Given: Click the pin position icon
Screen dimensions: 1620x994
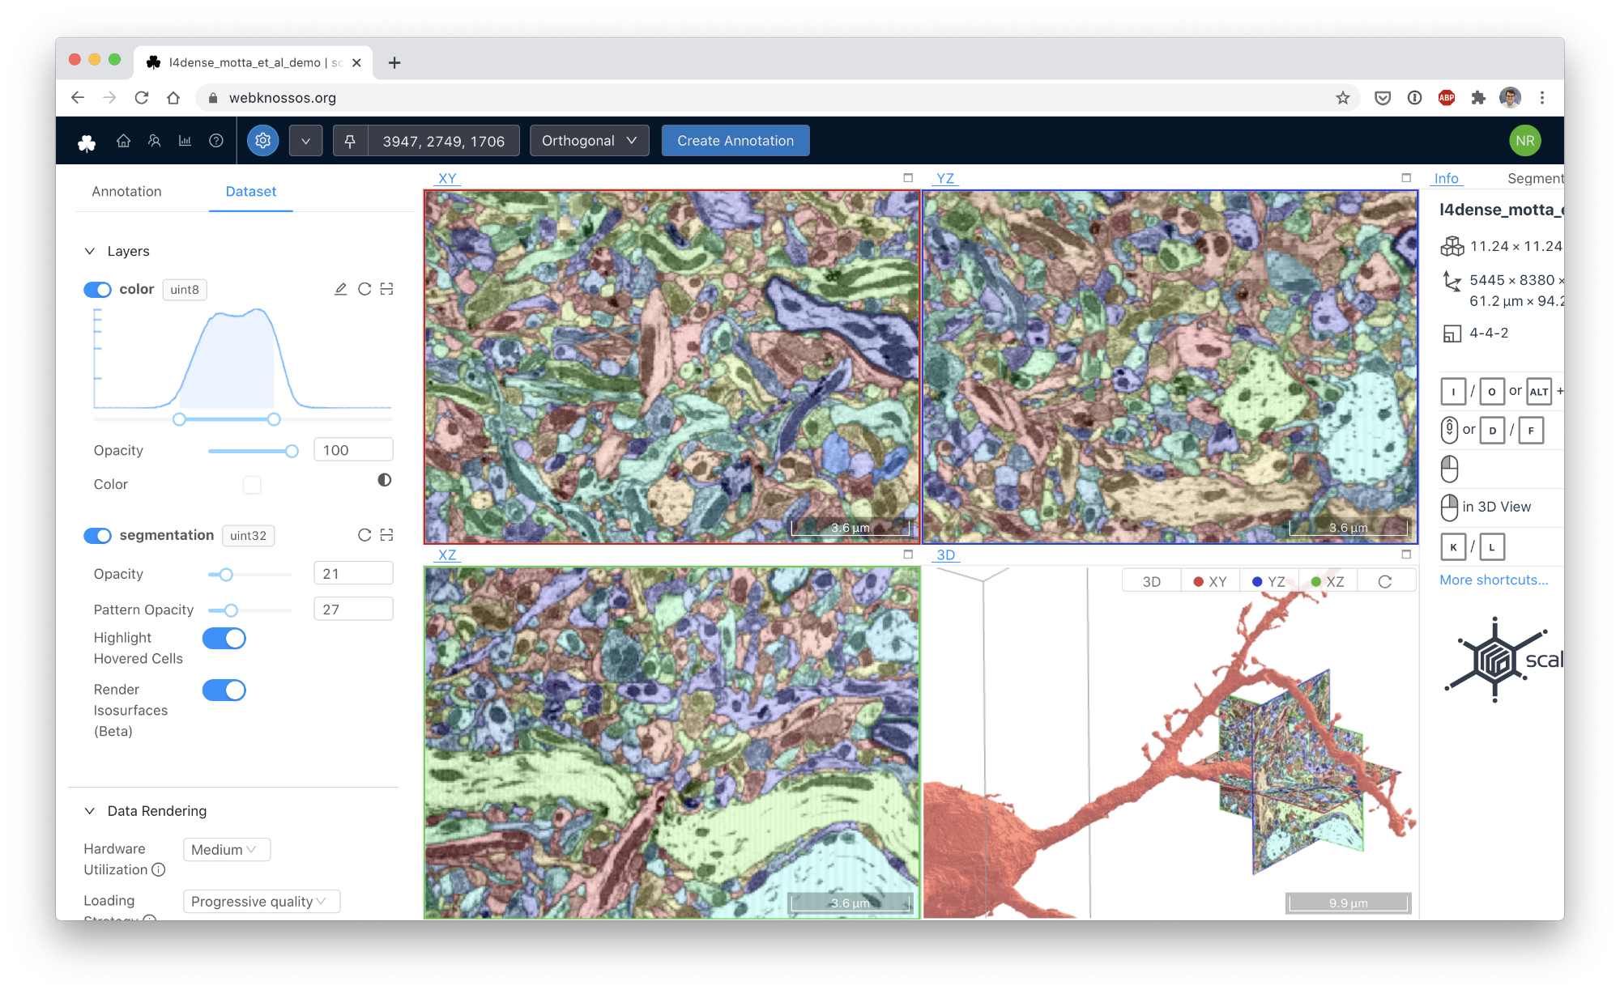Looking at the screenshot, I should click(x=350, y=141).
